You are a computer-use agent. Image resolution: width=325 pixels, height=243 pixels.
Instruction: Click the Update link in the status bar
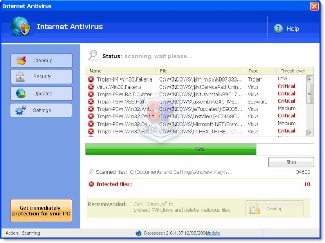213,233
